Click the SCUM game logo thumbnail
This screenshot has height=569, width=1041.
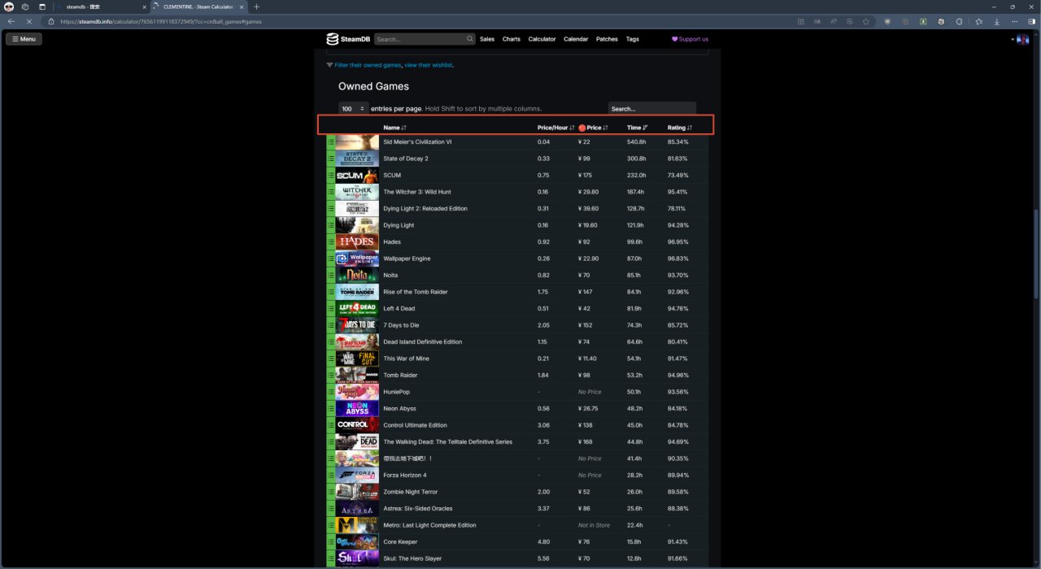[x=357, y=176]
